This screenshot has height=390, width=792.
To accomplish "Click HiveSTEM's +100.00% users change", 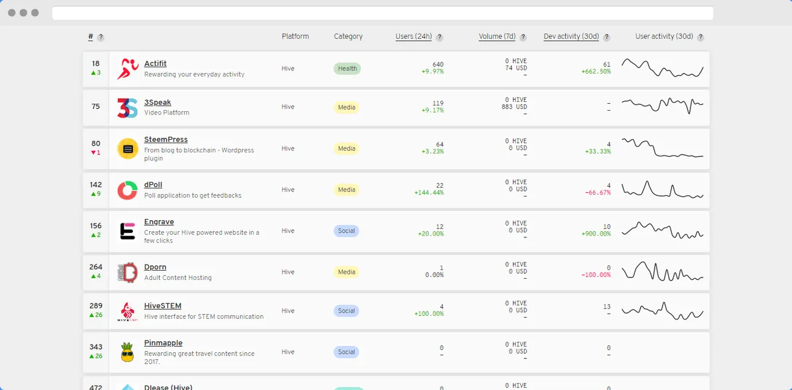I will tap(429, 314).
